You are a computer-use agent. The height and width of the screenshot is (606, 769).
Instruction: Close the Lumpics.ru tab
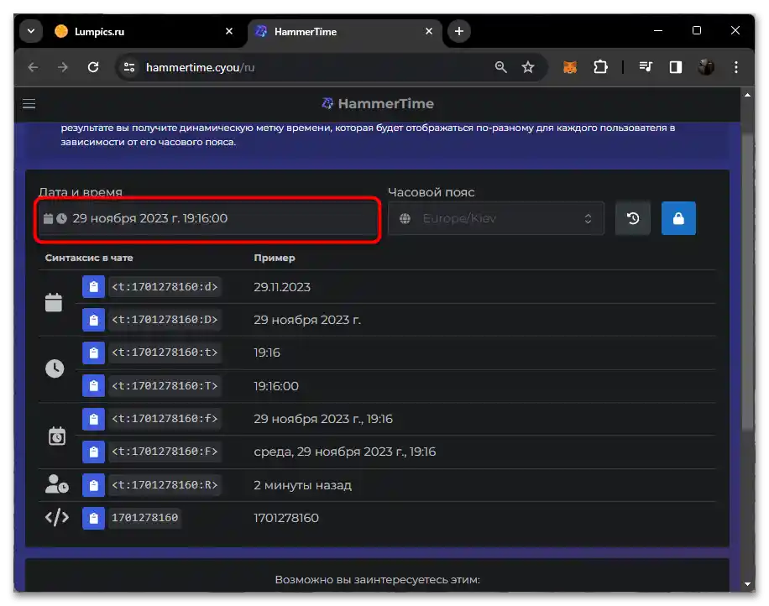pos(229,31)
